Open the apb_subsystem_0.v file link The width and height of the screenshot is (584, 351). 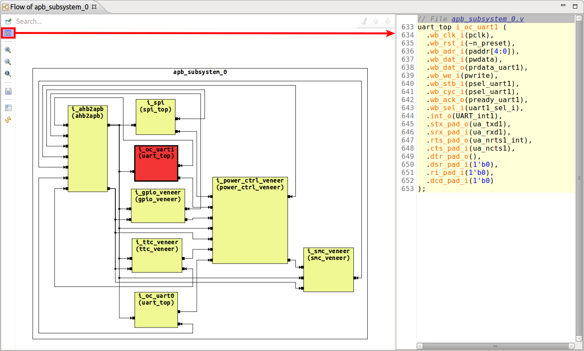click(x=487, y=18)
